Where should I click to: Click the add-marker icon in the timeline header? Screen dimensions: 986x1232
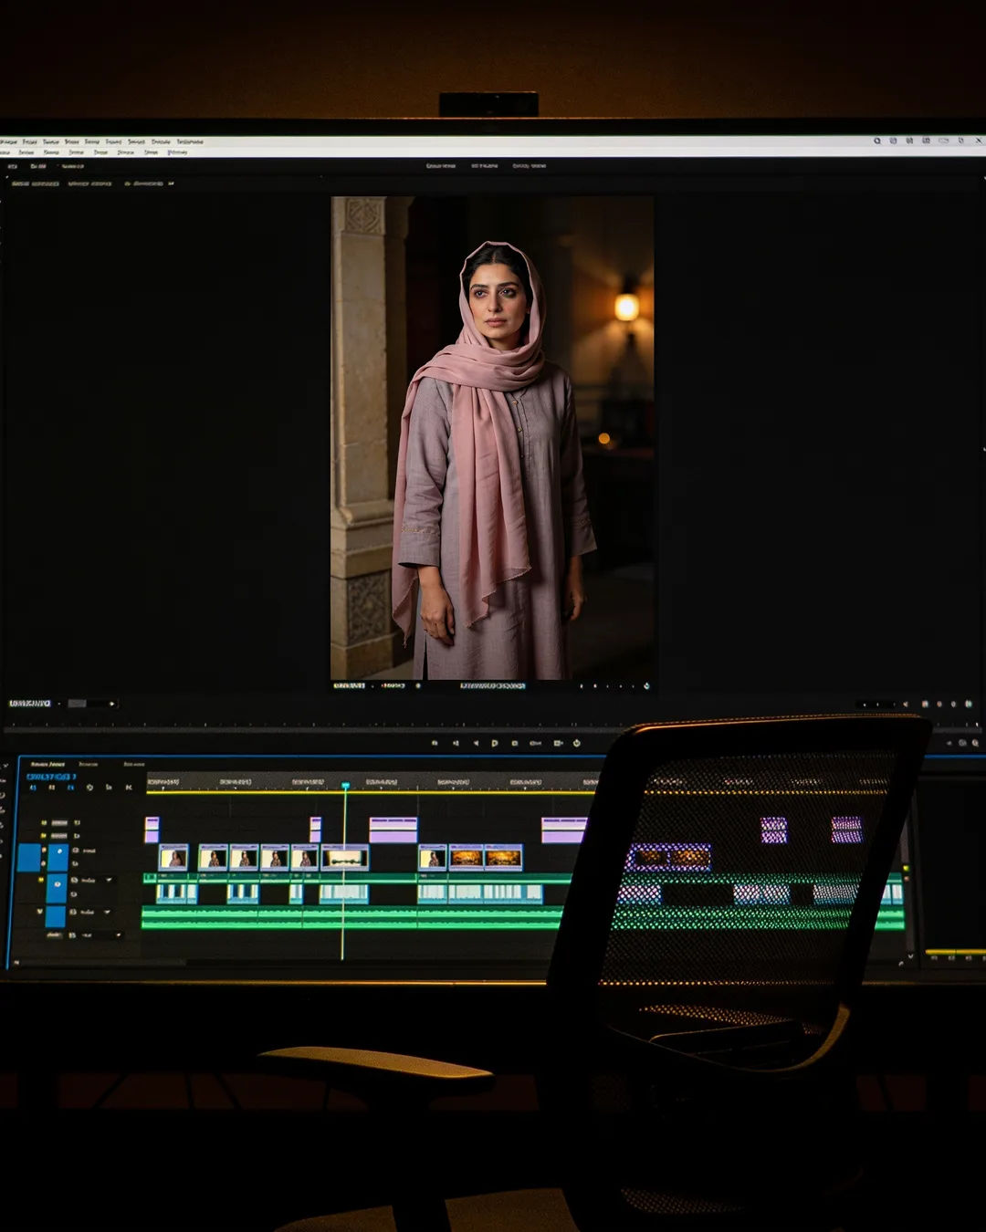(x=89, y=788)
